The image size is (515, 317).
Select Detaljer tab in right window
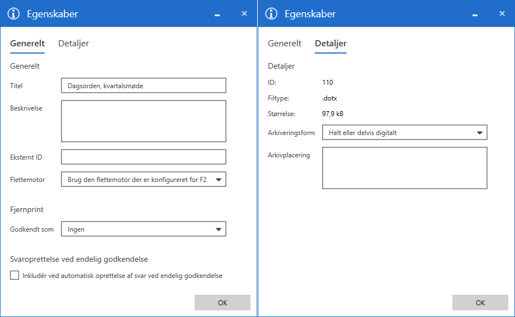coord(330,44)
